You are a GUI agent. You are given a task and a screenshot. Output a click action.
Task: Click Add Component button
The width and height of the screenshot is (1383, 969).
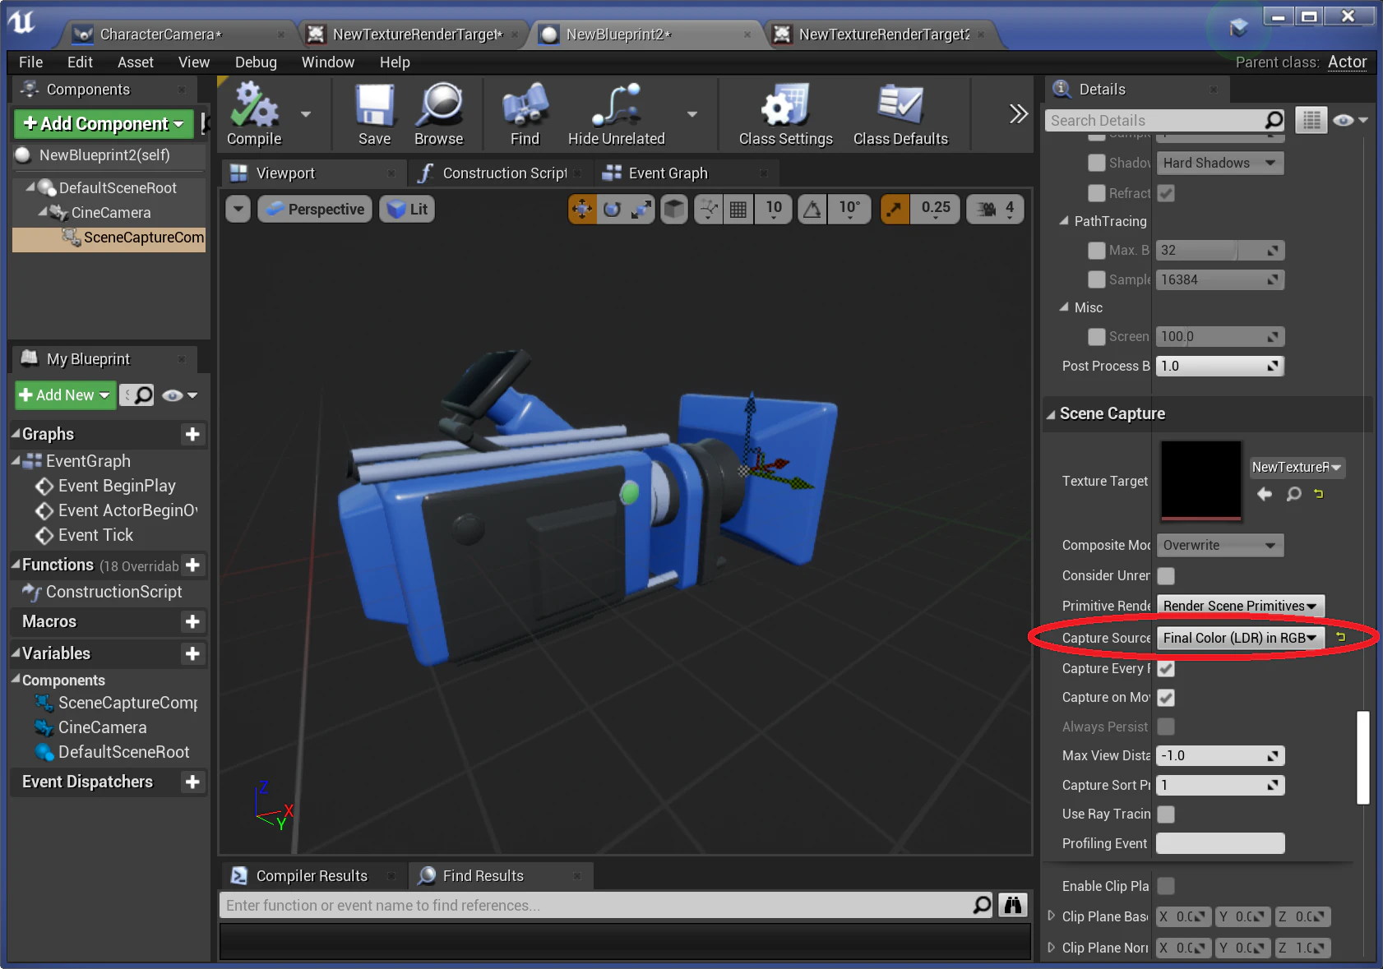pos(104,123)
